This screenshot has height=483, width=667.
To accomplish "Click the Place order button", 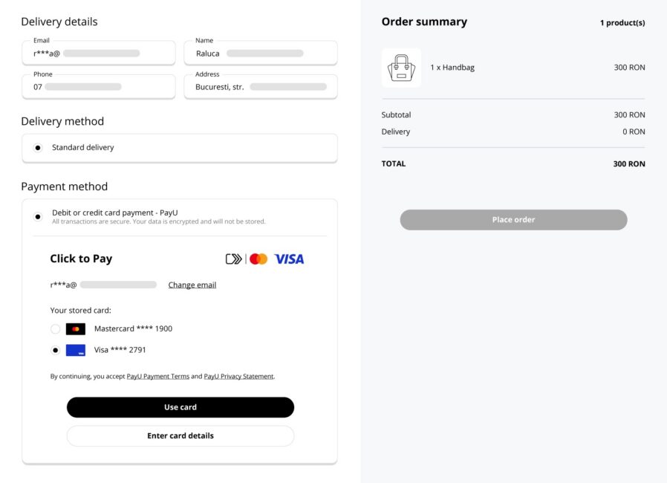I will pyautogui.click(x=513, y=220).
